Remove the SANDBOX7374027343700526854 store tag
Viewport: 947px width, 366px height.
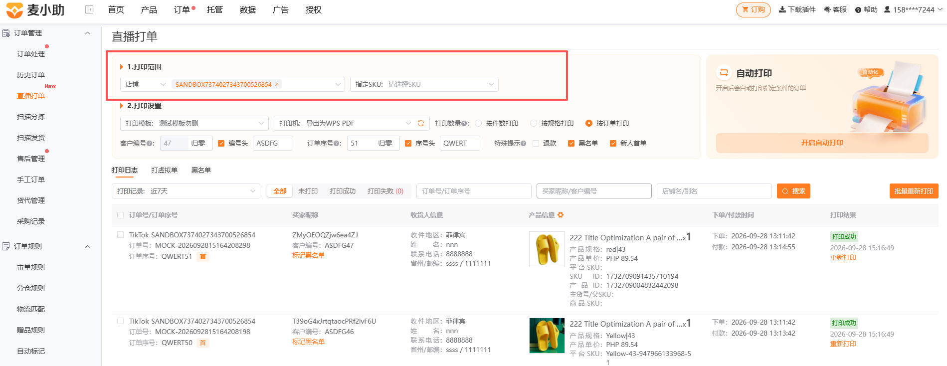pyautogui.click(x=277, y=84)
